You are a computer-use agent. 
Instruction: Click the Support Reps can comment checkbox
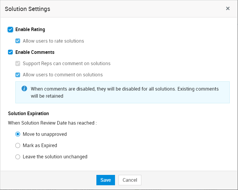18,64
